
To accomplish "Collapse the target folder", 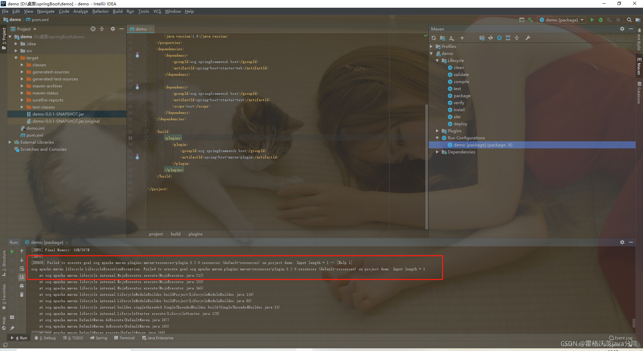I will click(x=16, y=58).
